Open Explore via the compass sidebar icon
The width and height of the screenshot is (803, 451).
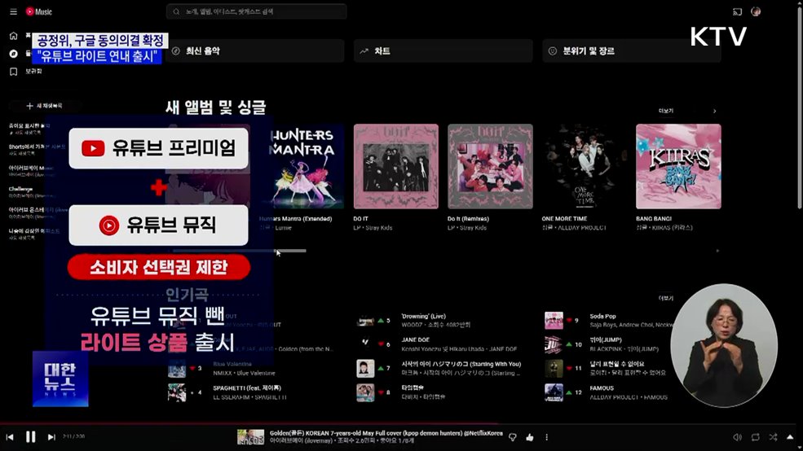click(x=13, y=54)
